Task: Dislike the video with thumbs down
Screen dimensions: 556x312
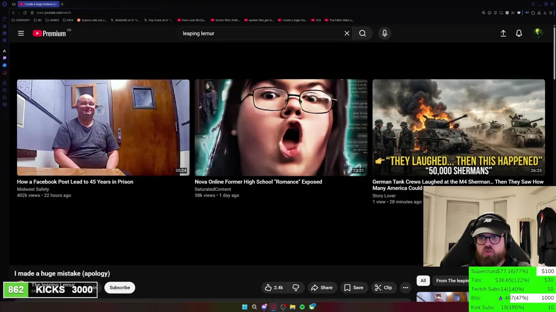Action: coord(296,288)
